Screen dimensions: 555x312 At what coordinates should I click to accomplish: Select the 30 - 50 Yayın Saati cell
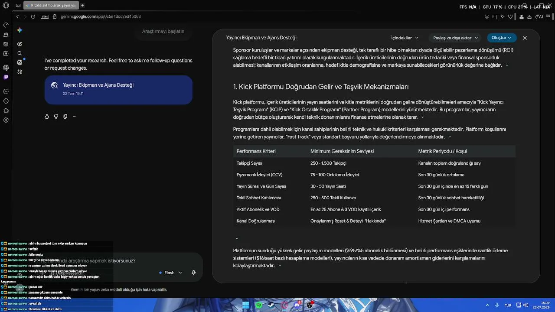tap(328, 186)
